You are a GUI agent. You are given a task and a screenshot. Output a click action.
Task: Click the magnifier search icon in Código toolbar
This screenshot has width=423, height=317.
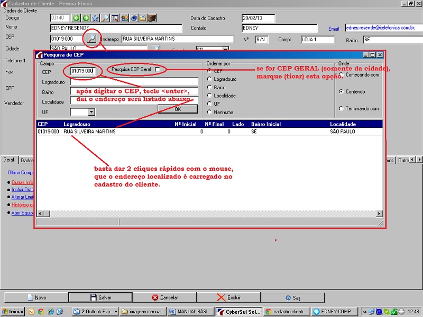[105, 18]
